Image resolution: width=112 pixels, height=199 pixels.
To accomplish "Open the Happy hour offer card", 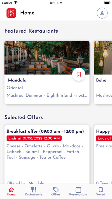I will pos(103,154).
